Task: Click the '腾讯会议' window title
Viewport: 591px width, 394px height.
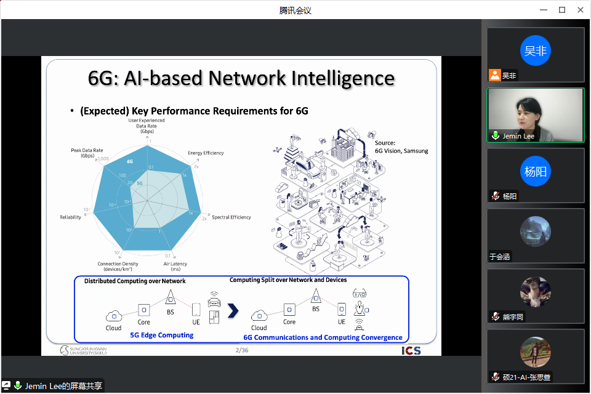Action: click(295, 10)
